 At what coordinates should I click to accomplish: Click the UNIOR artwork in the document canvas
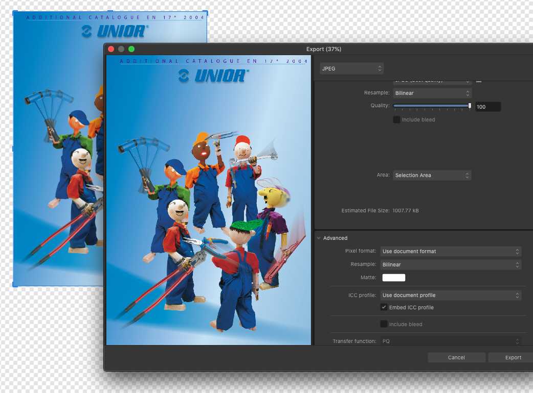tap(58, 149)
